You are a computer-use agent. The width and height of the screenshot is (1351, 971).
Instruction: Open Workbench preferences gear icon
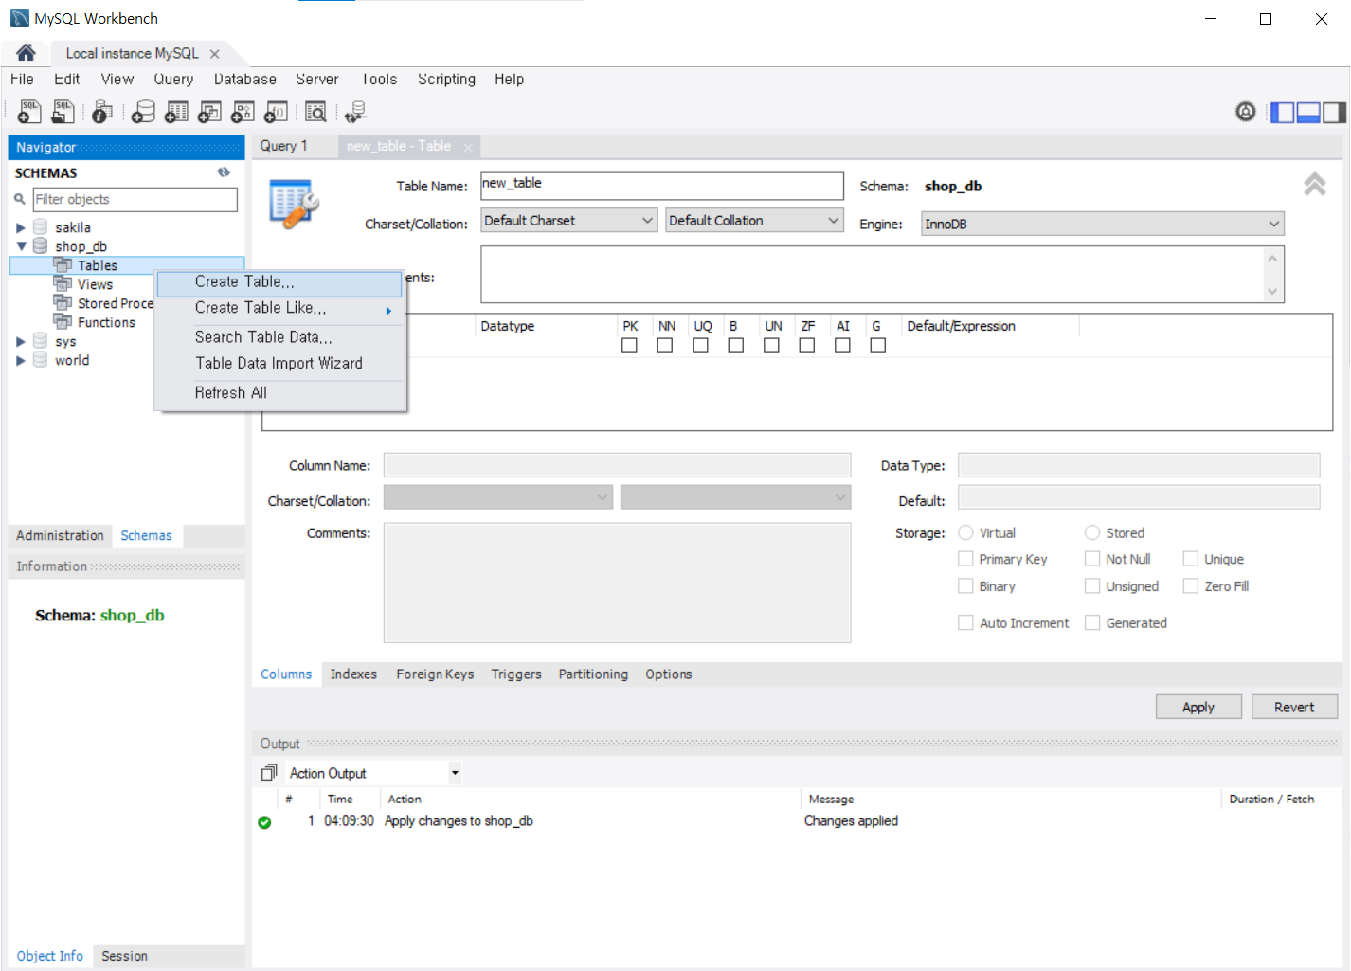pyautogui.click(x=1245, y=112)
